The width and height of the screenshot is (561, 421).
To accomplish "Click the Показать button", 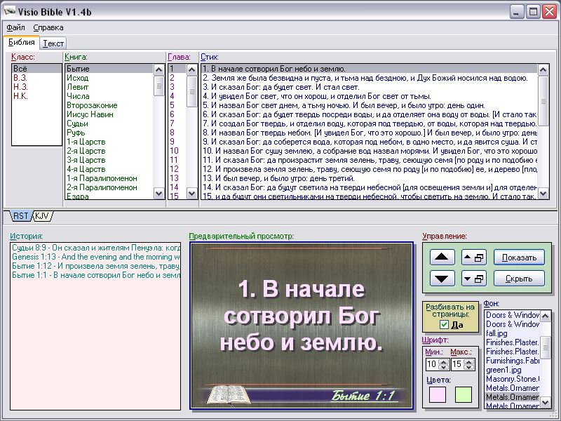I will [x=519, y=258].
